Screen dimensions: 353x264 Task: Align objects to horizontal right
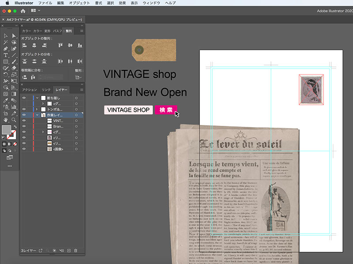click(x=44, y=45)
